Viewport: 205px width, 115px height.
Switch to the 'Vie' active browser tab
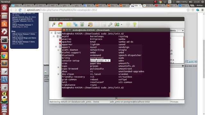[x=136, y=6]
